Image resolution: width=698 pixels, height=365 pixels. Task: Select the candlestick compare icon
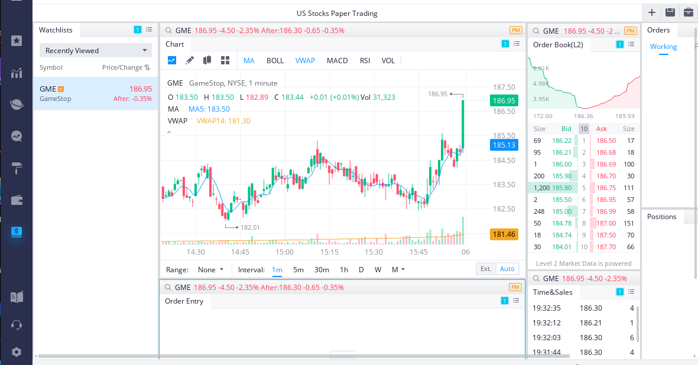click(x=207, y=60)
